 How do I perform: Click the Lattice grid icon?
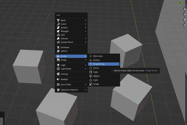click(58, 51)
